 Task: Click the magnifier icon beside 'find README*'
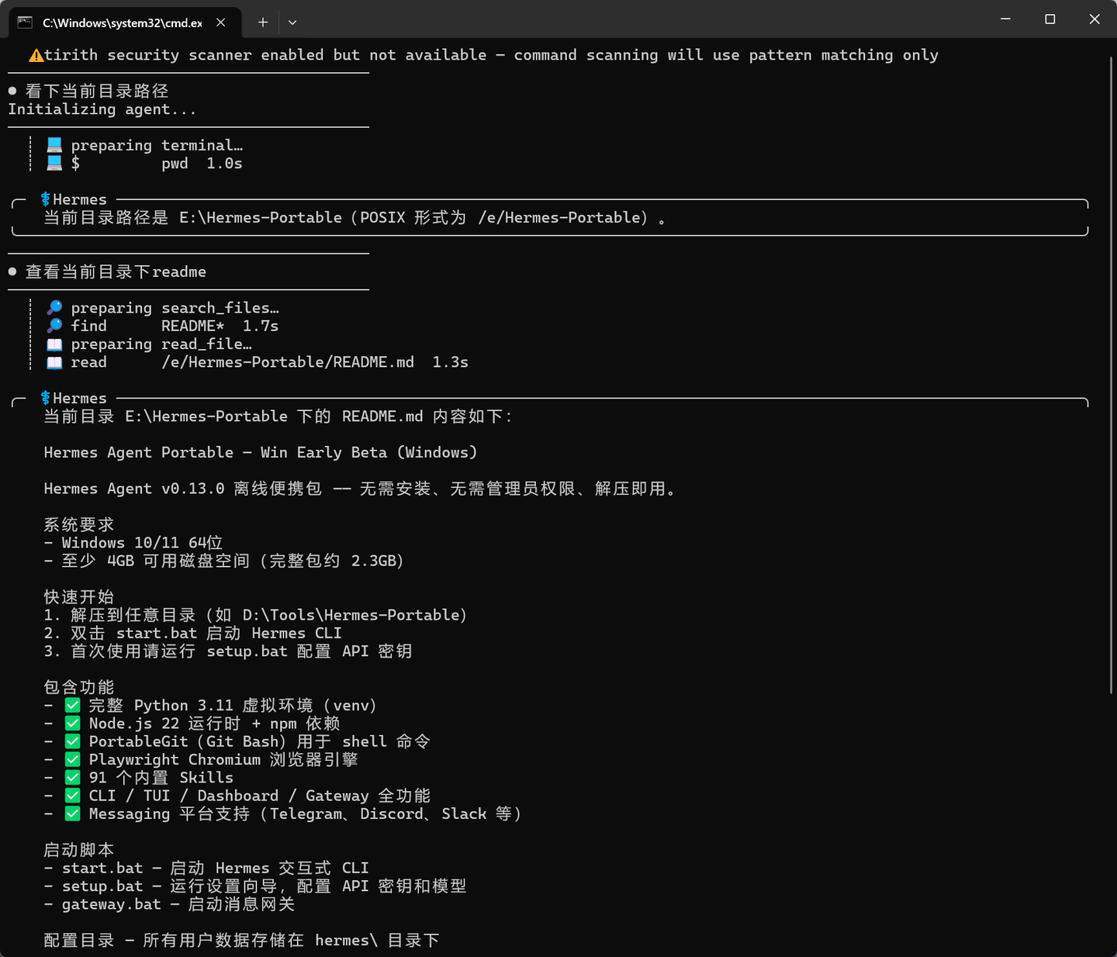[54, 326]
